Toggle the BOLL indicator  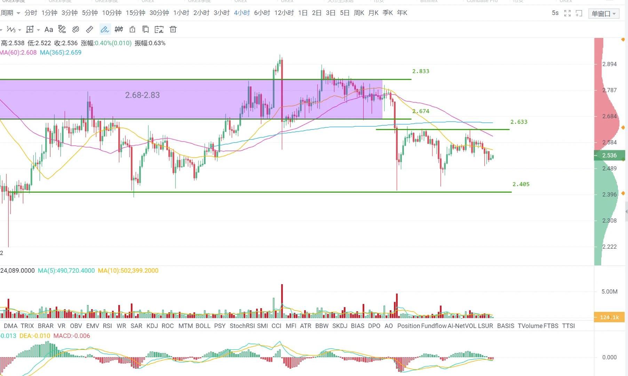[x=203, y=326]
